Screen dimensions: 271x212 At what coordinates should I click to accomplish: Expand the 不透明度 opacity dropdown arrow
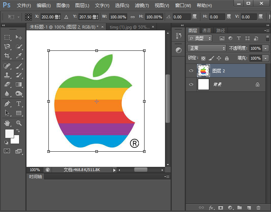pos(266,48)
